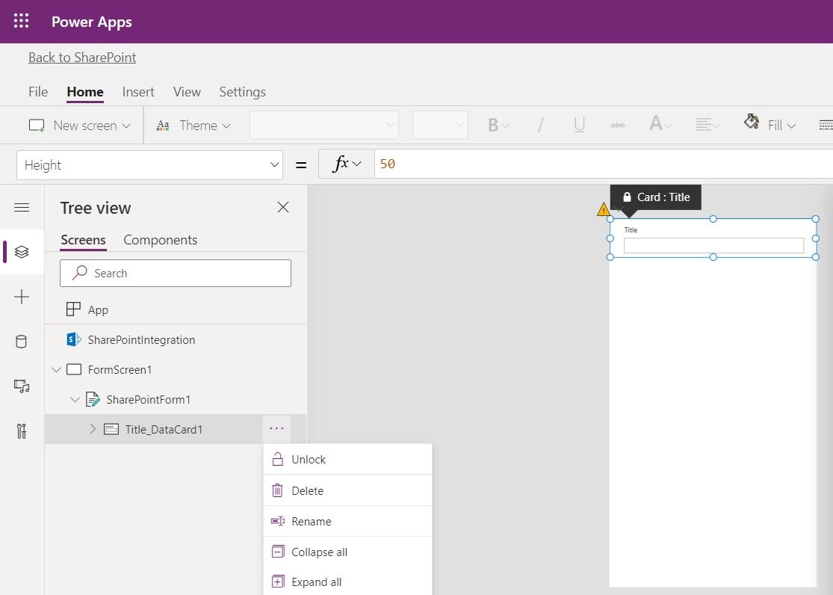Click the Card : Title label tag
This screenshot has height=595, width=833.
click(x=655, y=197)
